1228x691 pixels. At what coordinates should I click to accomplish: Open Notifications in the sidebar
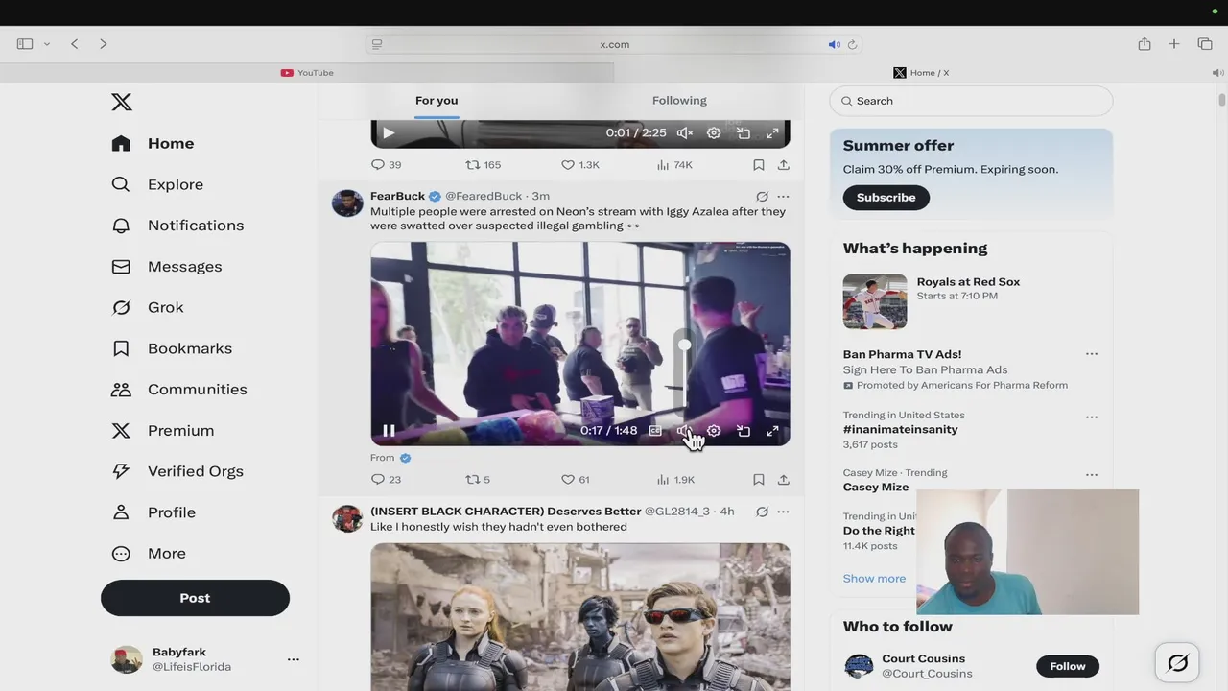click(177, 226)
